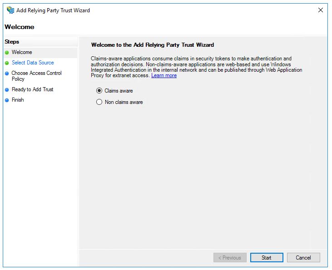
Task: Select the Non claims aware radio button
Action: pos(99,102)
